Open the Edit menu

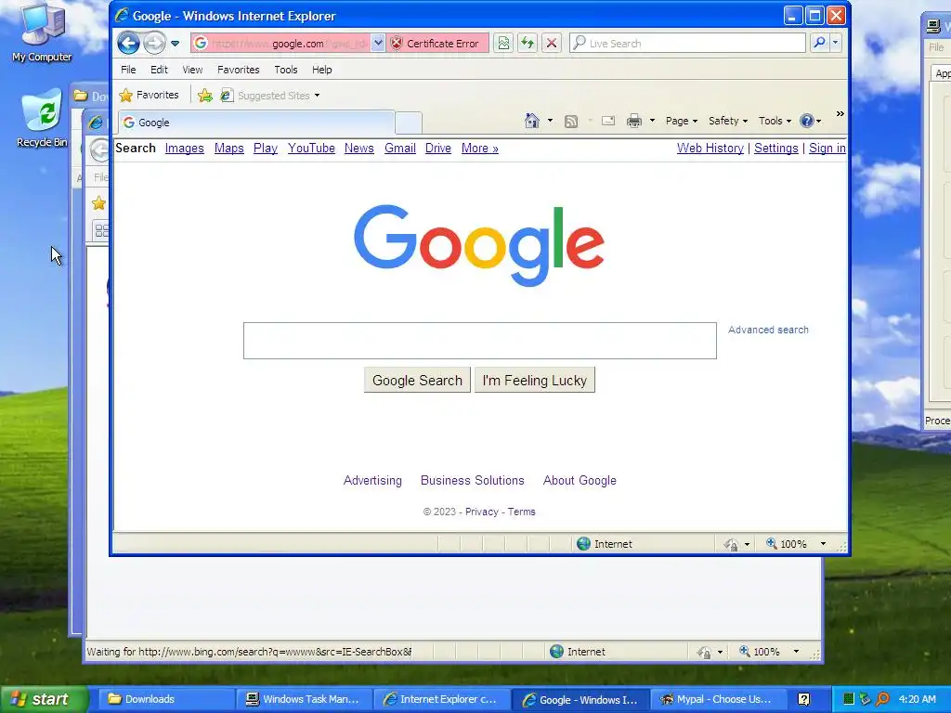coord(159,70)
